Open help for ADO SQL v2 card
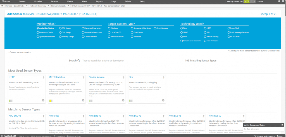The width and height of the screenshot is (286, 137). click(44, 116)
